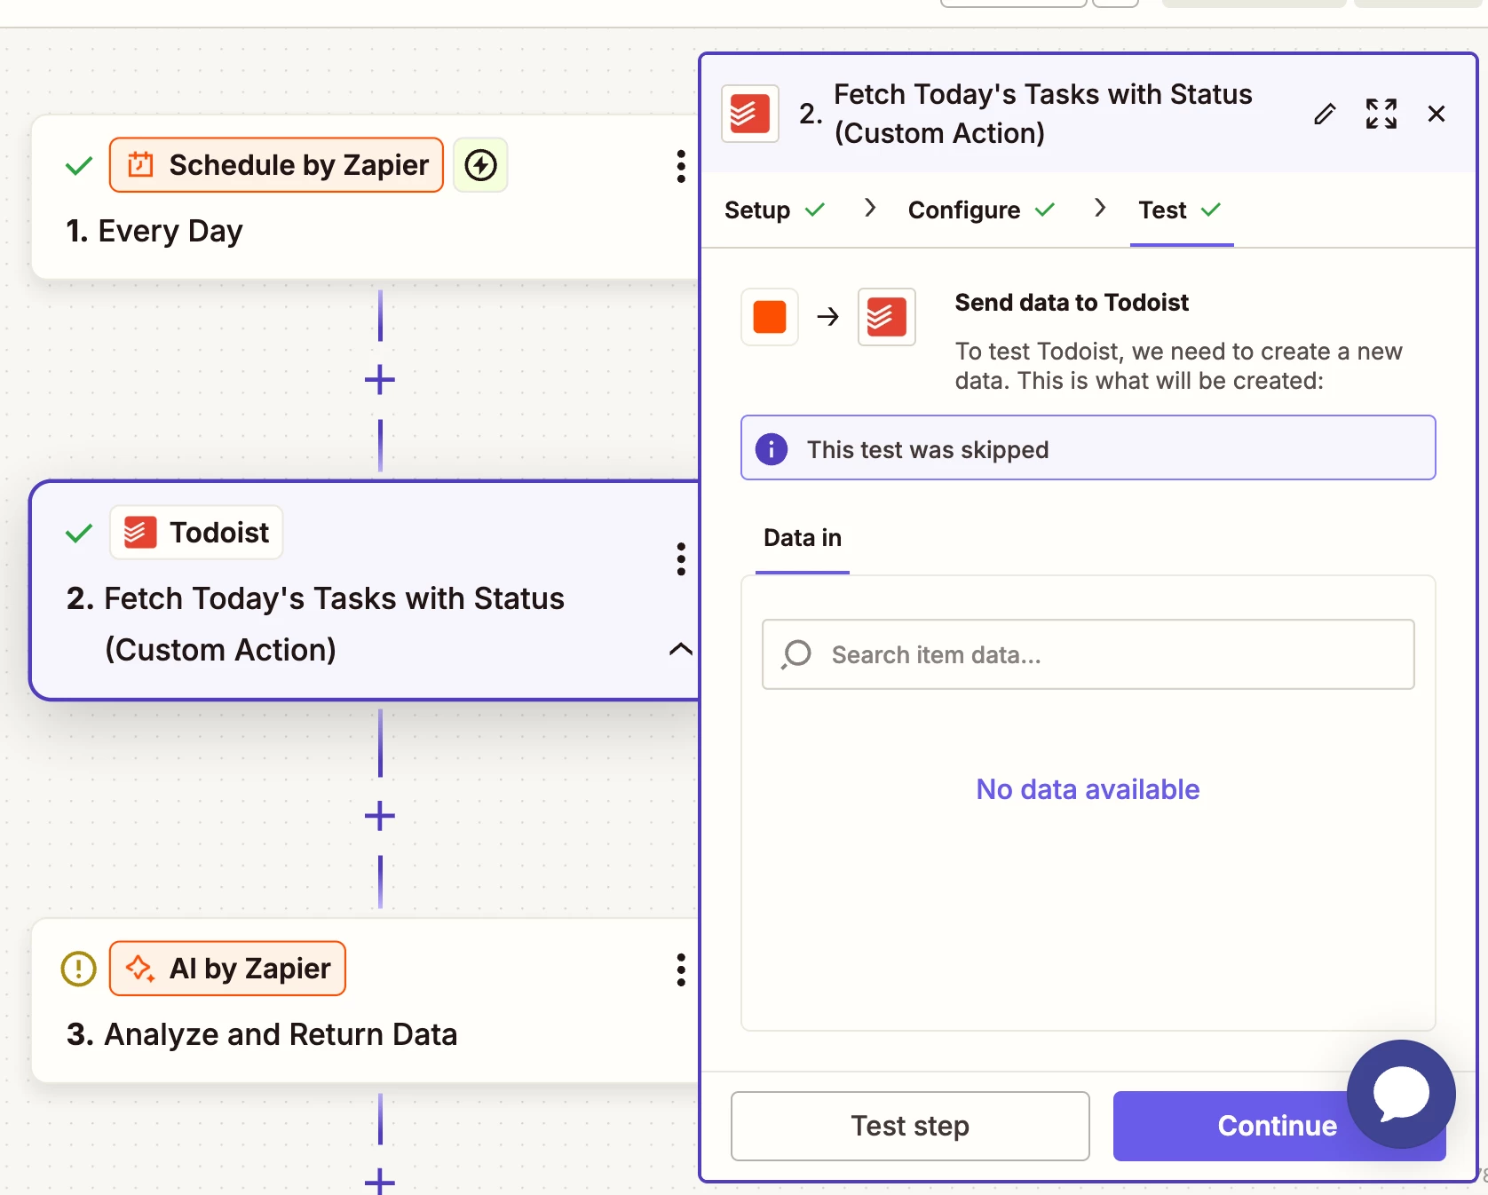
Task: Collapse the Todoist step with the chevron
Action: point(680,649)
